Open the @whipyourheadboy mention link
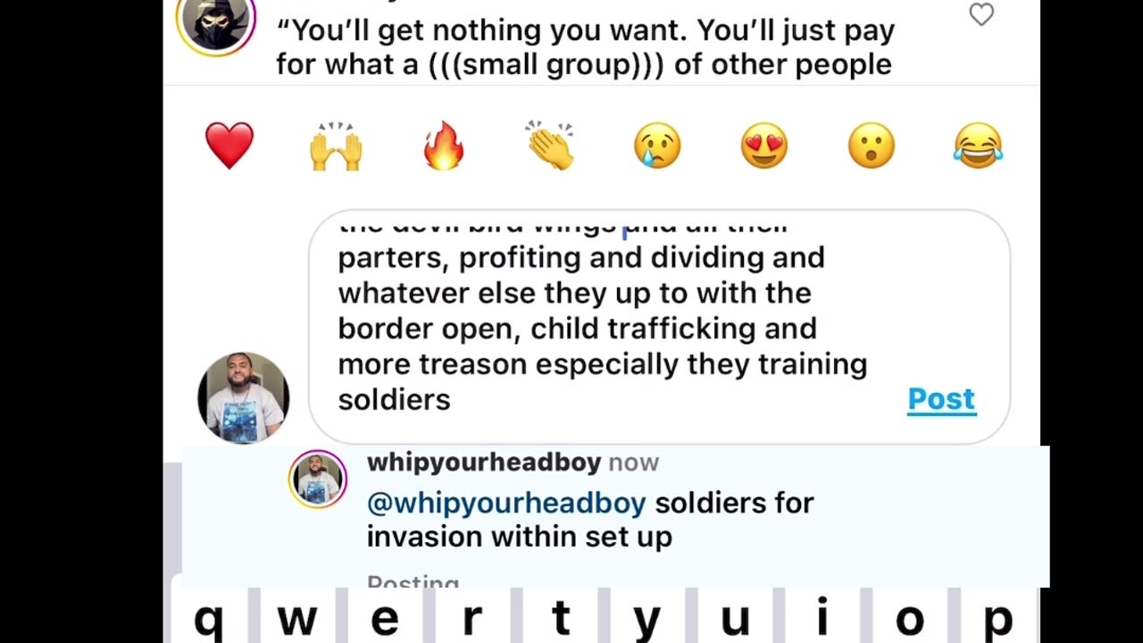The width and height of the screenshot is (1143, 643). click(506, 503)
